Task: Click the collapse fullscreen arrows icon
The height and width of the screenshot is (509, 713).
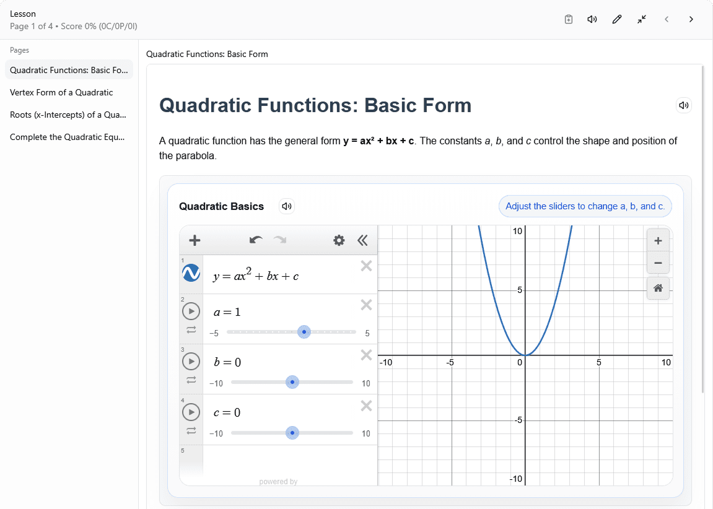Action: point(642,19)
